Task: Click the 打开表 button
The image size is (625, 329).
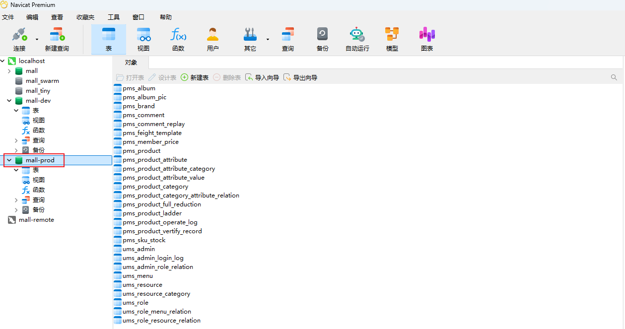Action: [130, 77]
